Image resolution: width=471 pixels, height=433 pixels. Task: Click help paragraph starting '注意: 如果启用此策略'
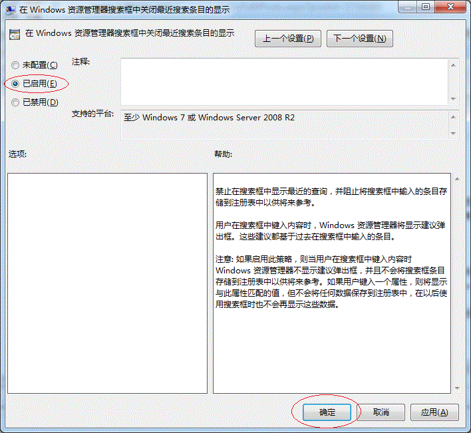[x=331, y=281]
